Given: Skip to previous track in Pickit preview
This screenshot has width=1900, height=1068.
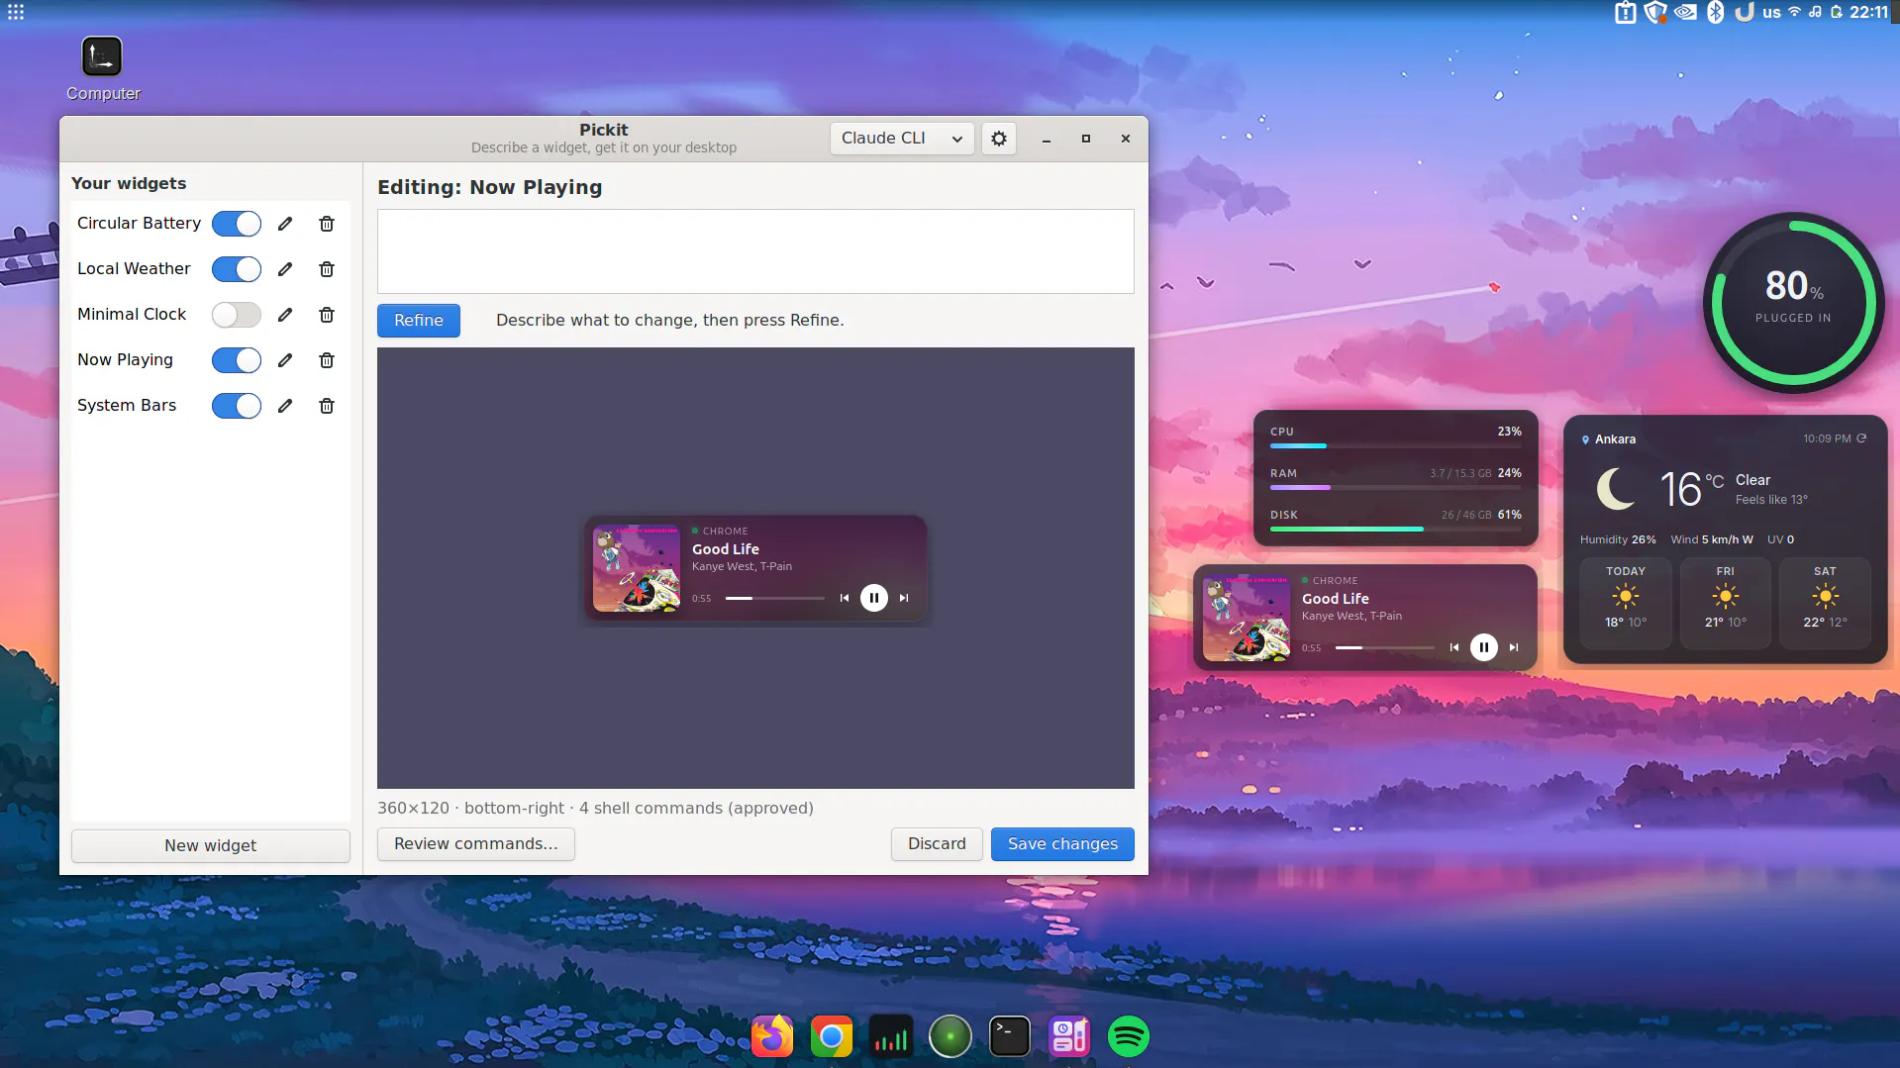Looking at the screenshot, I should click(845, 598).
